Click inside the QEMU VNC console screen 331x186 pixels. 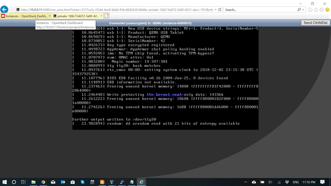click(165, 78)
